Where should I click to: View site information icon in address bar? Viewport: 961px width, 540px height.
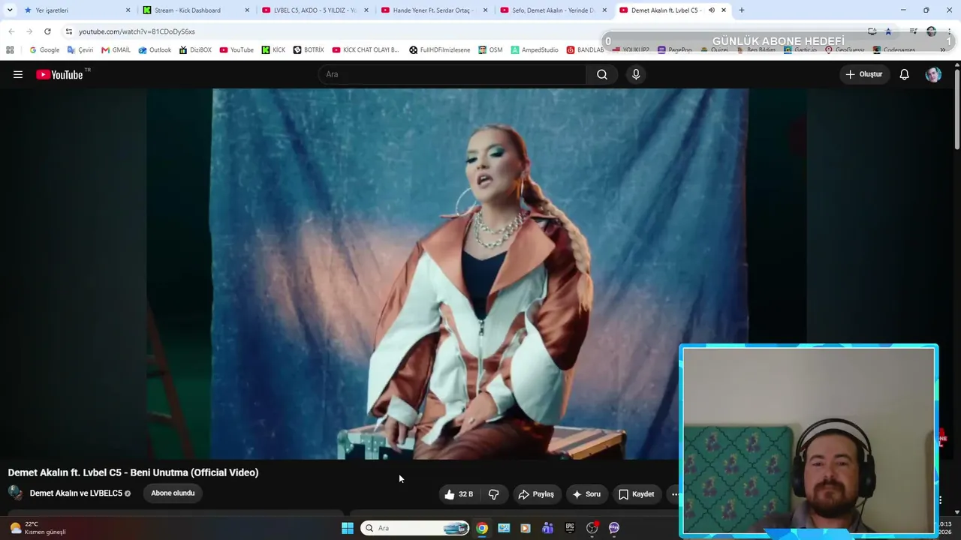tap(69, 31)
